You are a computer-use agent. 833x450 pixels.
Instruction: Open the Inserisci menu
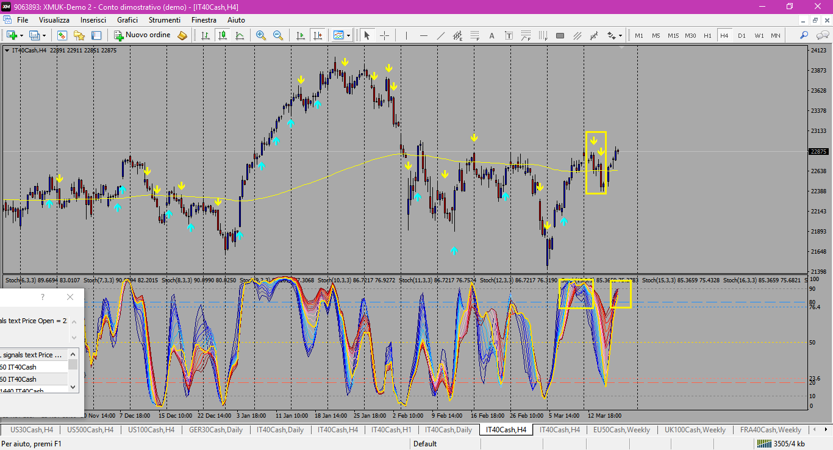(93, 20)
